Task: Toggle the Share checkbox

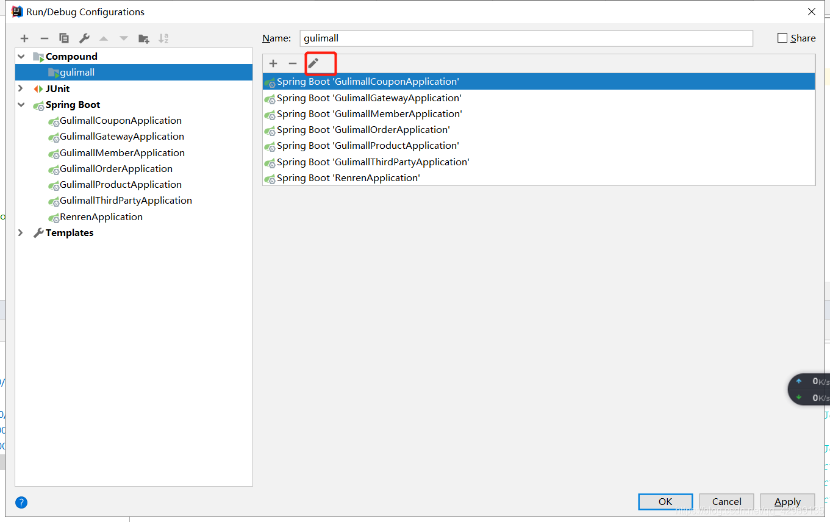Action: [x=782, y=38]
